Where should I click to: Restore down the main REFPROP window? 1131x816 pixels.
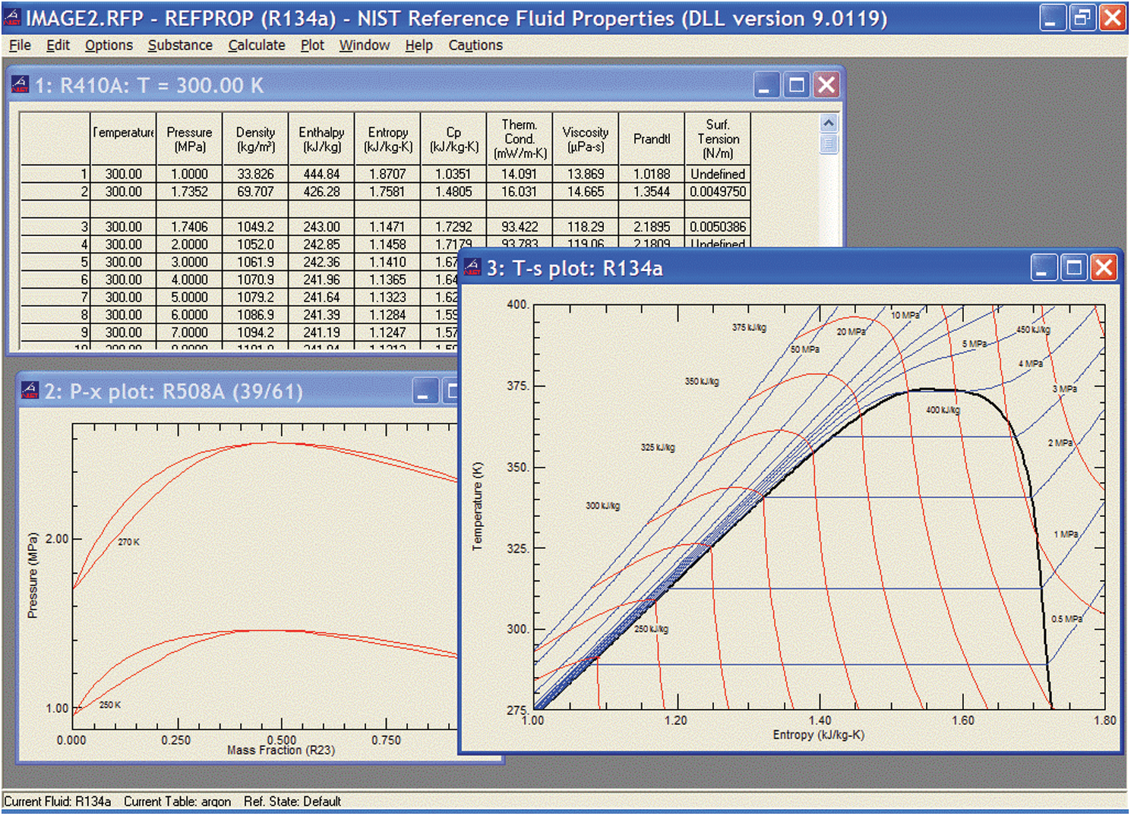(x=1081, y=17)
